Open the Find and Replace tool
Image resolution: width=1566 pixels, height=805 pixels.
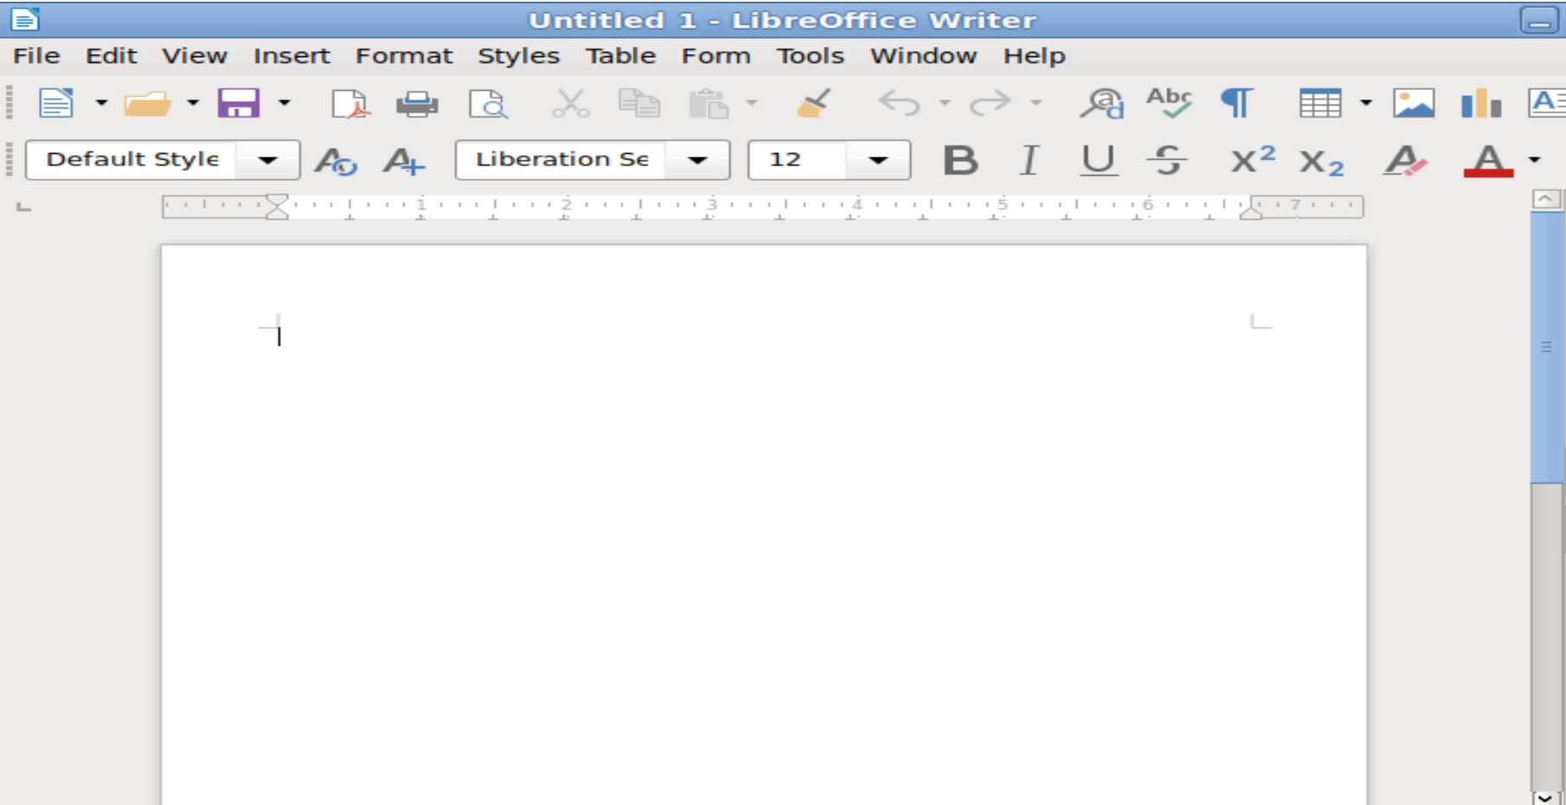pyautogui.click(x=1101, y=103)
